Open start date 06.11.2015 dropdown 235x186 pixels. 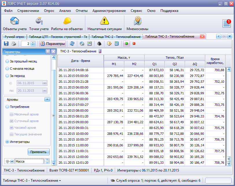point(45,83)
